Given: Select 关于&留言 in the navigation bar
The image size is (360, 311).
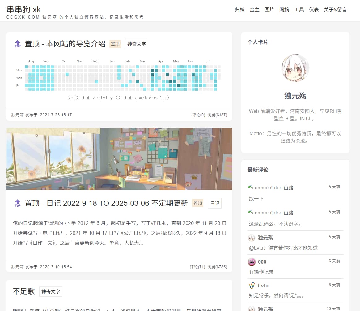Looking at the screenshot, I should tap(335, 10).
